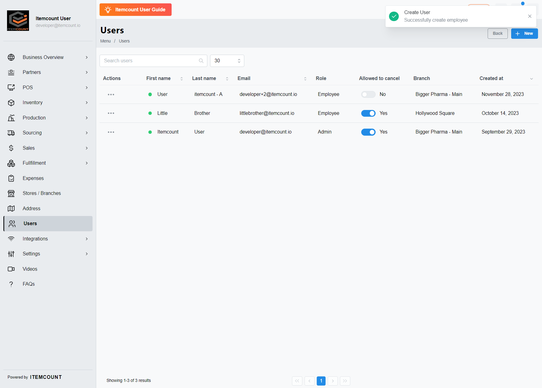Open actions menu for developer+2@itemcount.io row
Image resolution: width=542 pixels, height=388 pixels.
tap(111, 95)
